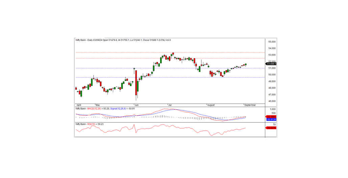The image size is (348, 178).
Task: Click the 500 MACD axis label
Action: (273, 113)
